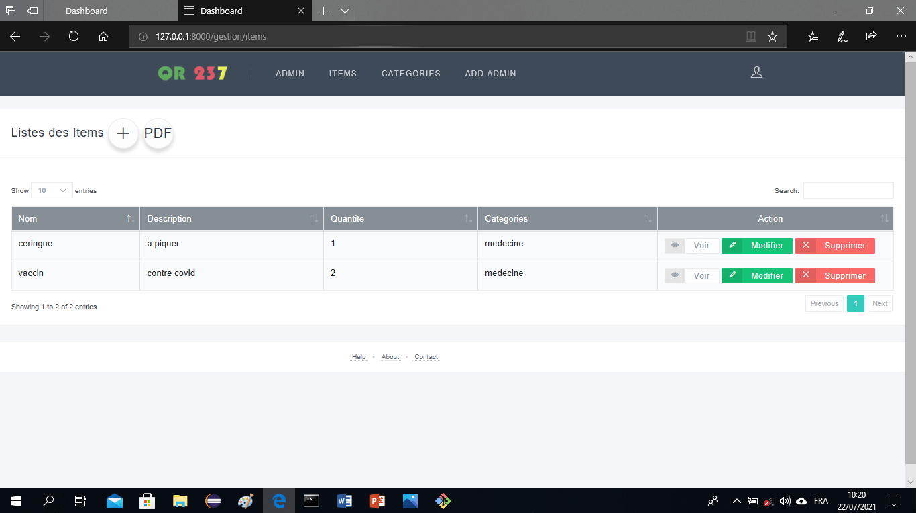Image resolution: width=916 pixels, height=513 pixels.
Task: Open the user profile icon in navbar
Action: click(756, 72)
